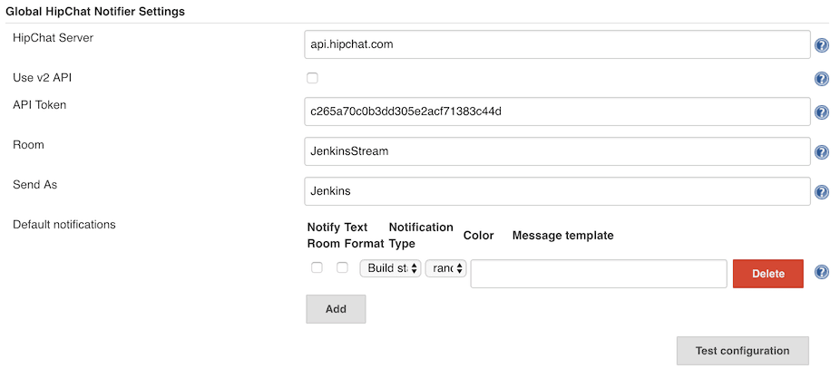The width and height of the screenshot is (840, 378).
Task: Check the Text Format checkbox
Action: (x=342, y=267)
